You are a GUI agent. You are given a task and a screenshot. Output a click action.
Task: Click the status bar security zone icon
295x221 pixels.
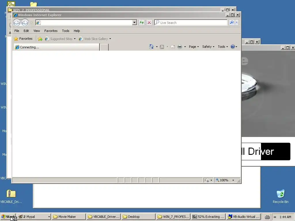tap(207, 180)
